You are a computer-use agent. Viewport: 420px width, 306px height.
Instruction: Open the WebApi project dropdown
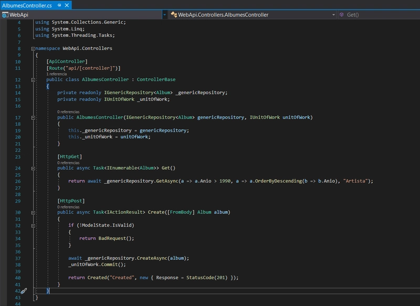pos(164,15)
